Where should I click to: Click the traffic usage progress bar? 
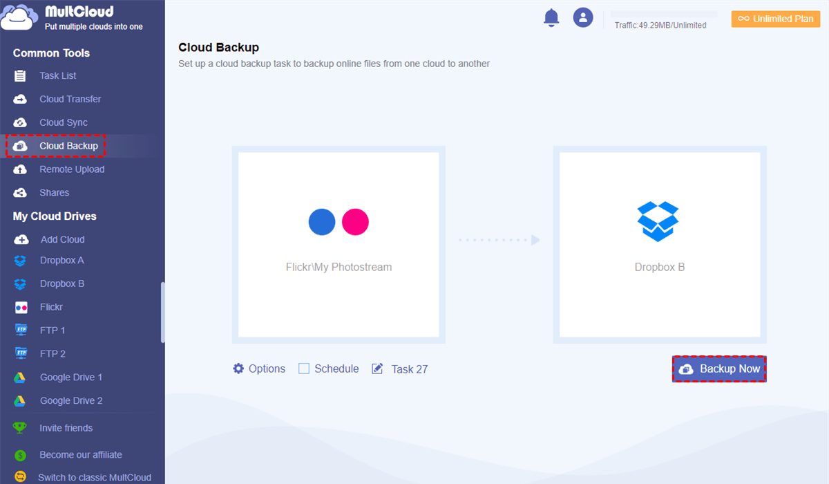[x=663, y=14]
